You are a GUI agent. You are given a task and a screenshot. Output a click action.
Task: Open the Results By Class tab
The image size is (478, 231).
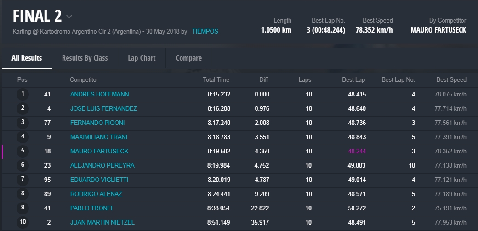point(85,58)
